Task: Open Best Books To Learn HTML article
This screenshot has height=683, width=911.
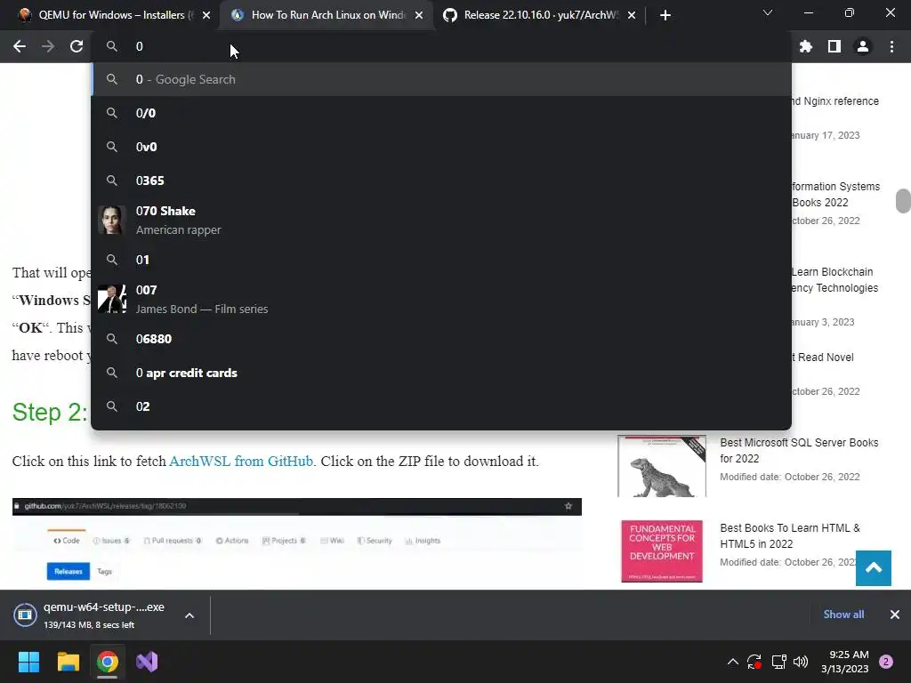Action: pyautogui.click(x=790, y=535)
